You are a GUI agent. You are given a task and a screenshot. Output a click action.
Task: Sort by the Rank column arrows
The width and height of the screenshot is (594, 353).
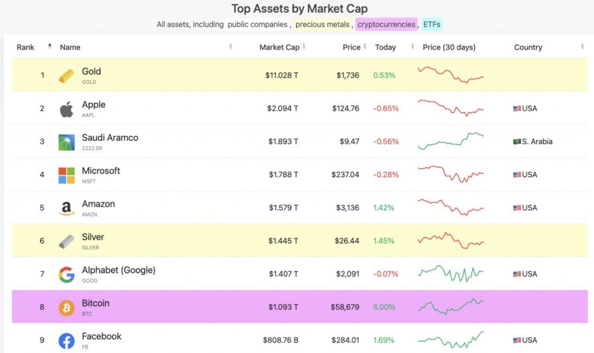pos(50,47)
